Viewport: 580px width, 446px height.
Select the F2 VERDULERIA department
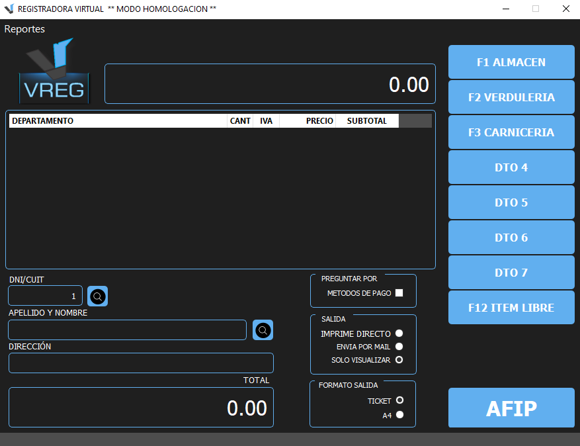click(511, 97)
